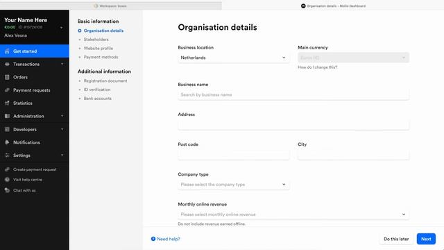Click Do this later button
The image size is (444, 250).
pyautogui.click(x=396, y=239)
